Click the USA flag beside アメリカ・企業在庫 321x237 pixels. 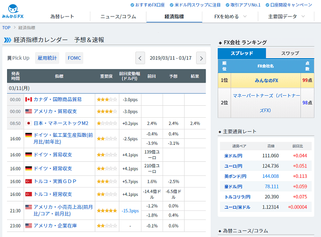(29, 226)
